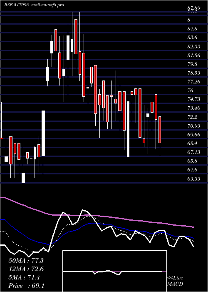208x292 pixels.
Task: Select the 65.8 price axis label
Action: pyautogui.click(x=192, y=161)
